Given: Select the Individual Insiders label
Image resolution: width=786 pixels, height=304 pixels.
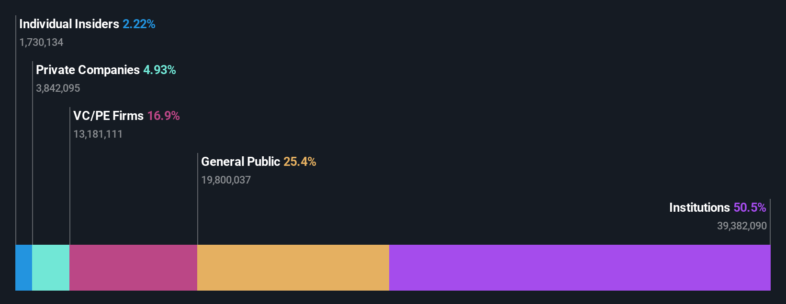Looking at the screenshot, I should (69, 24).
